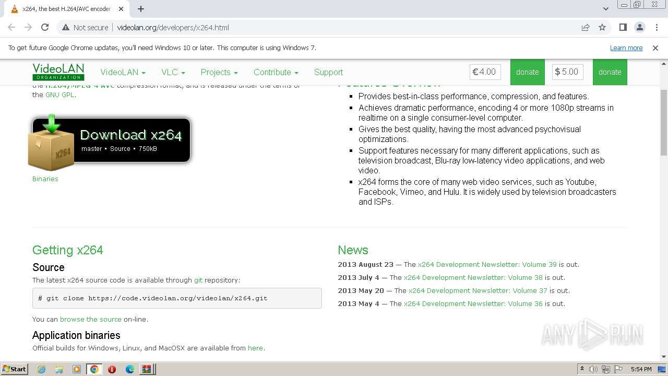Click the dollar donation amount field
Screen dimensions: 668x376
coord(568,72)
